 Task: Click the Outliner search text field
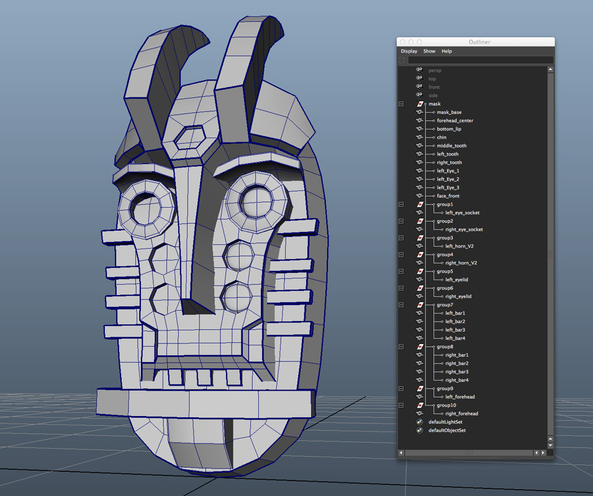[481, 60]
